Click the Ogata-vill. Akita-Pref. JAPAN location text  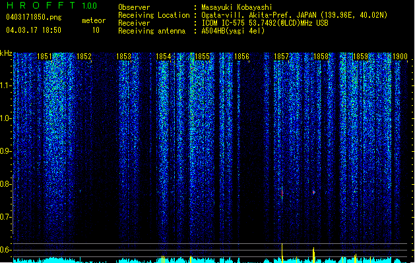tap(294, 15)
